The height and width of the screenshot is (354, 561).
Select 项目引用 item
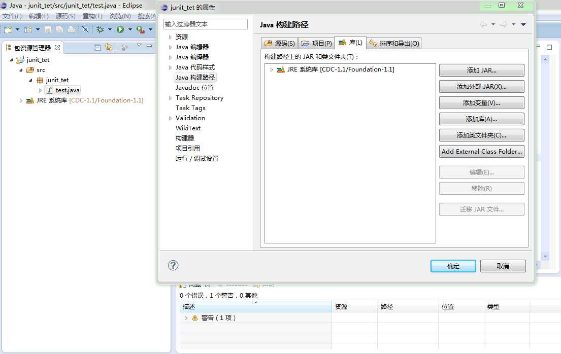[x=187, y=148]
